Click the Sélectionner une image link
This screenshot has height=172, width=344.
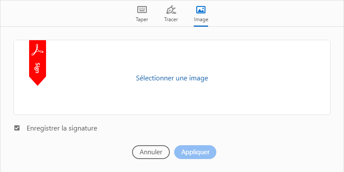tap(172, 78)
